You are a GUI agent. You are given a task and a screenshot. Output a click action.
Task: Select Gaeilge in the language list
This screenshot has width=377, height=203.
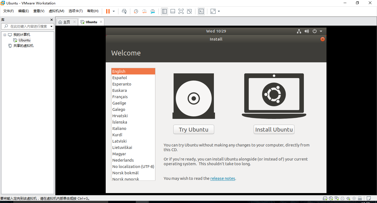(x=133, y=103)
